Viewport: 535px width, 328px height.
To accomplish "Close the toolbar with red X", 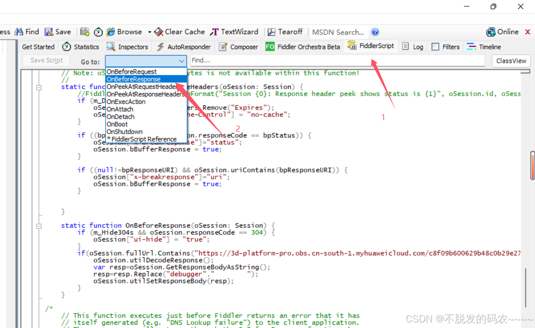I will click(528, 32).
